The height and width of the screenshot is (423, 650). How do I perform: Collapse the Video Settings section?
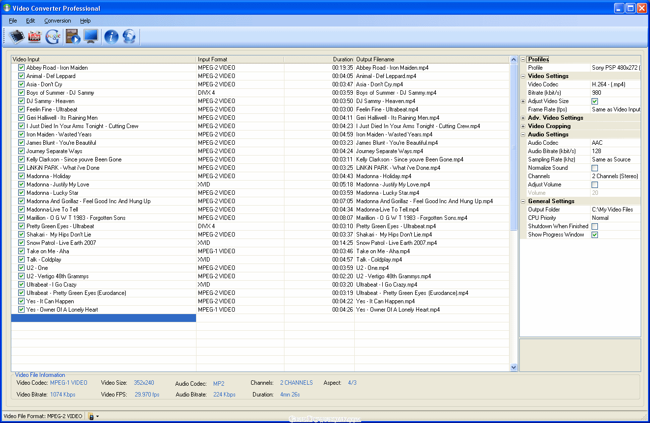(x=523, y=76)
